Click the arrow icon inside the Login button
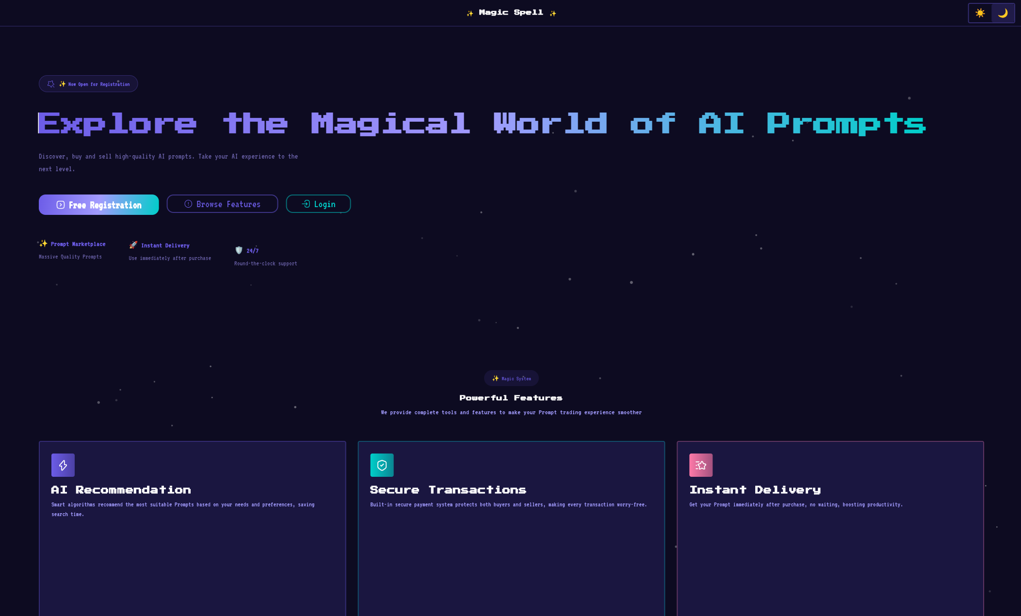The width and height of the screenshot is (1021, 616). coord(306,204)
